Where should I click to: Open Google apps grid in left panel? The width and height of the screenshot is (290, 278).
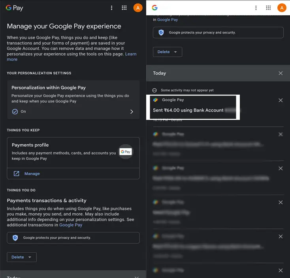[x=124, y=8]
